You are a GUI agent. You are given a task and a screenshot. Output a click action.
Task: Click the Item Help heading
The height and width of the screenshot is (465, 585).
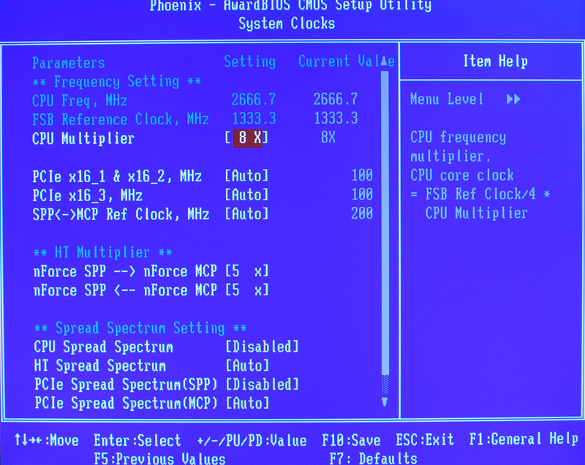click(496, 61)
